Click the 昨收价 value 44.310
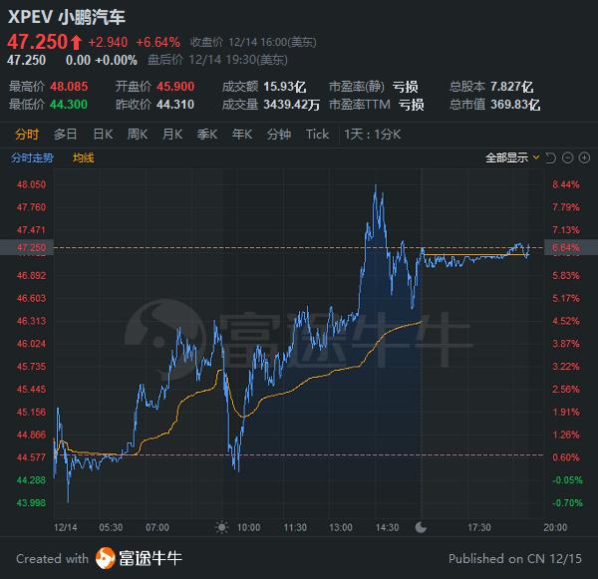Image resolution: width=598 pixels, height=579 pixels. [175, 105]
